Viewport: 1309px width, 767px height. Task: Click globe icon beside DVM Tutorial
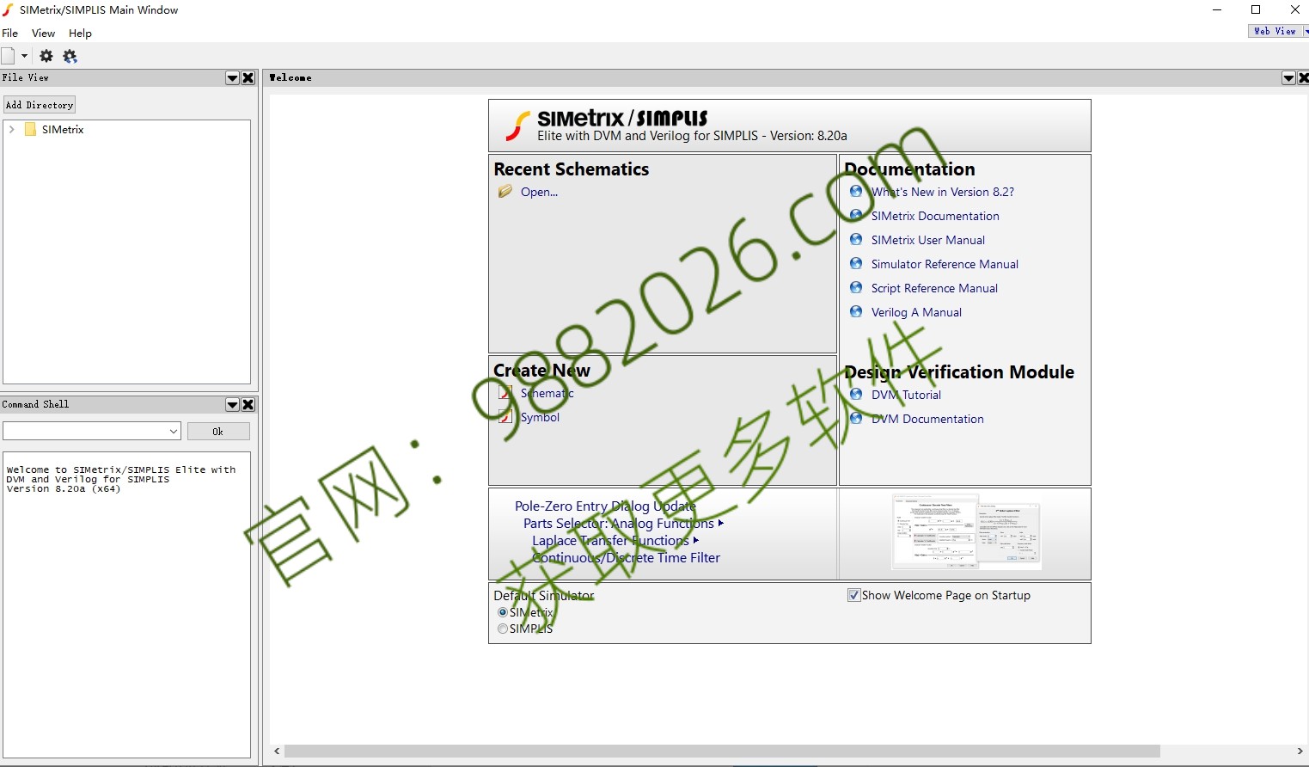[x=856, y=394]
